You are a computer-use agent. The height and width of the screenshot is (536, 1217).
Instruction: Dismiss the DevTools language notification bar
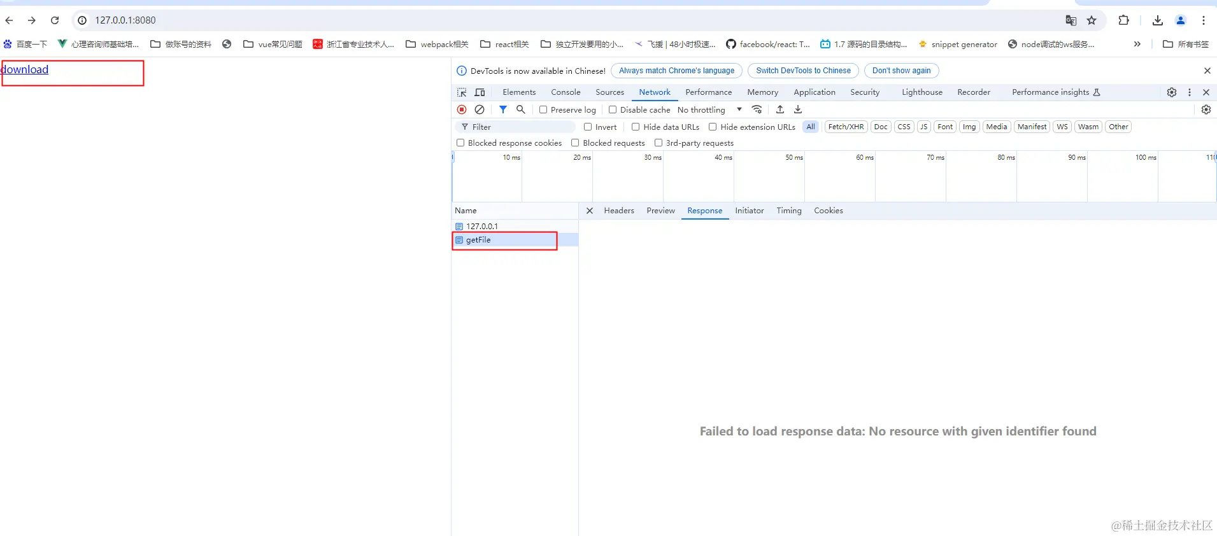click(1207, 71)
